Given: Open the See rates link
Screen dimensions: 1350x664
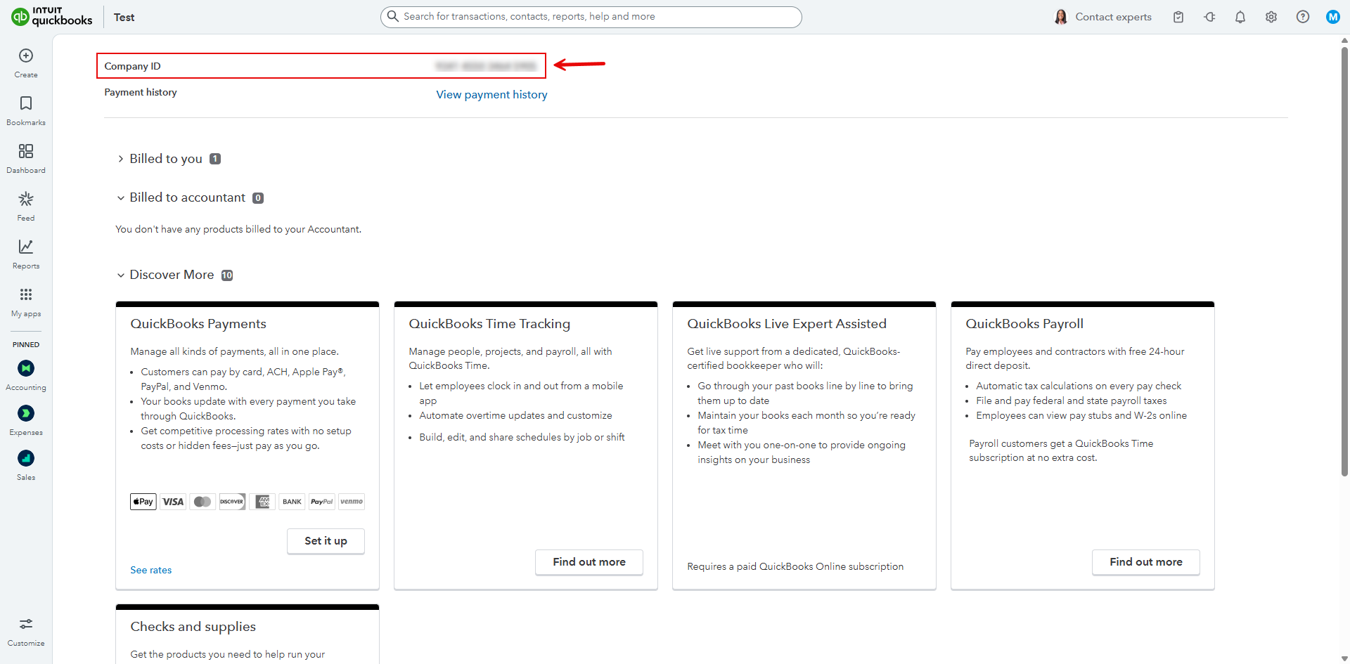Looking at the screenshot, I should (x=150, y=570).
